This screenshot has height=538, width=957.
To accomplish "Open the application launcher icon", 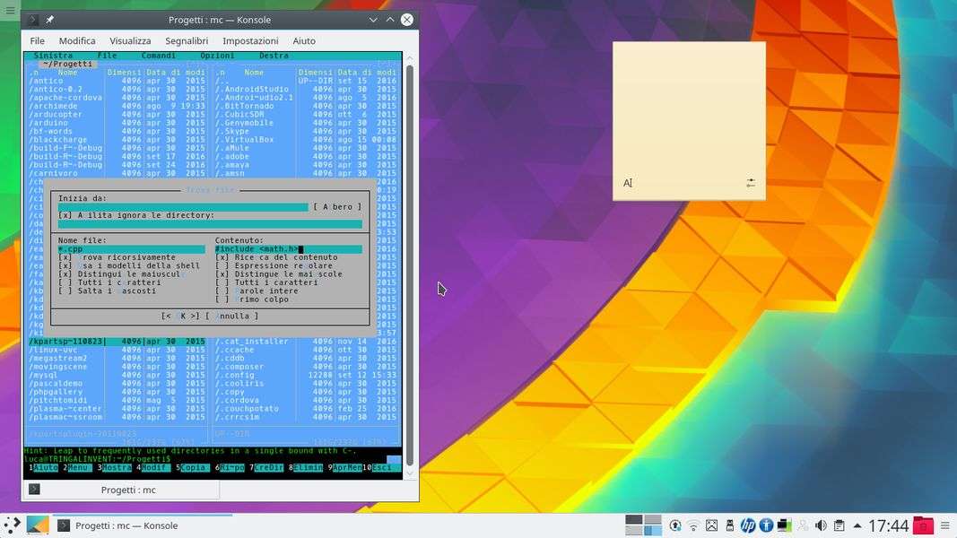I will point(12,525).
